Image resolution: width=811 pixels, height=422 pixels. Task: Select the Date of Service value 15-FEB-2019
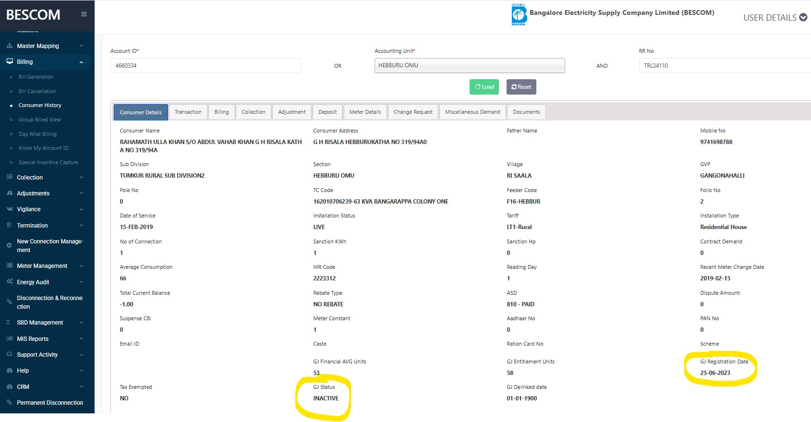(136, 227)
